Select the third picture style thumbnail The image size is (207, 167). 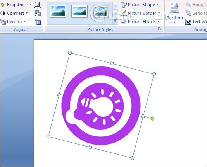pyautogui.click(x=101, y=11)
